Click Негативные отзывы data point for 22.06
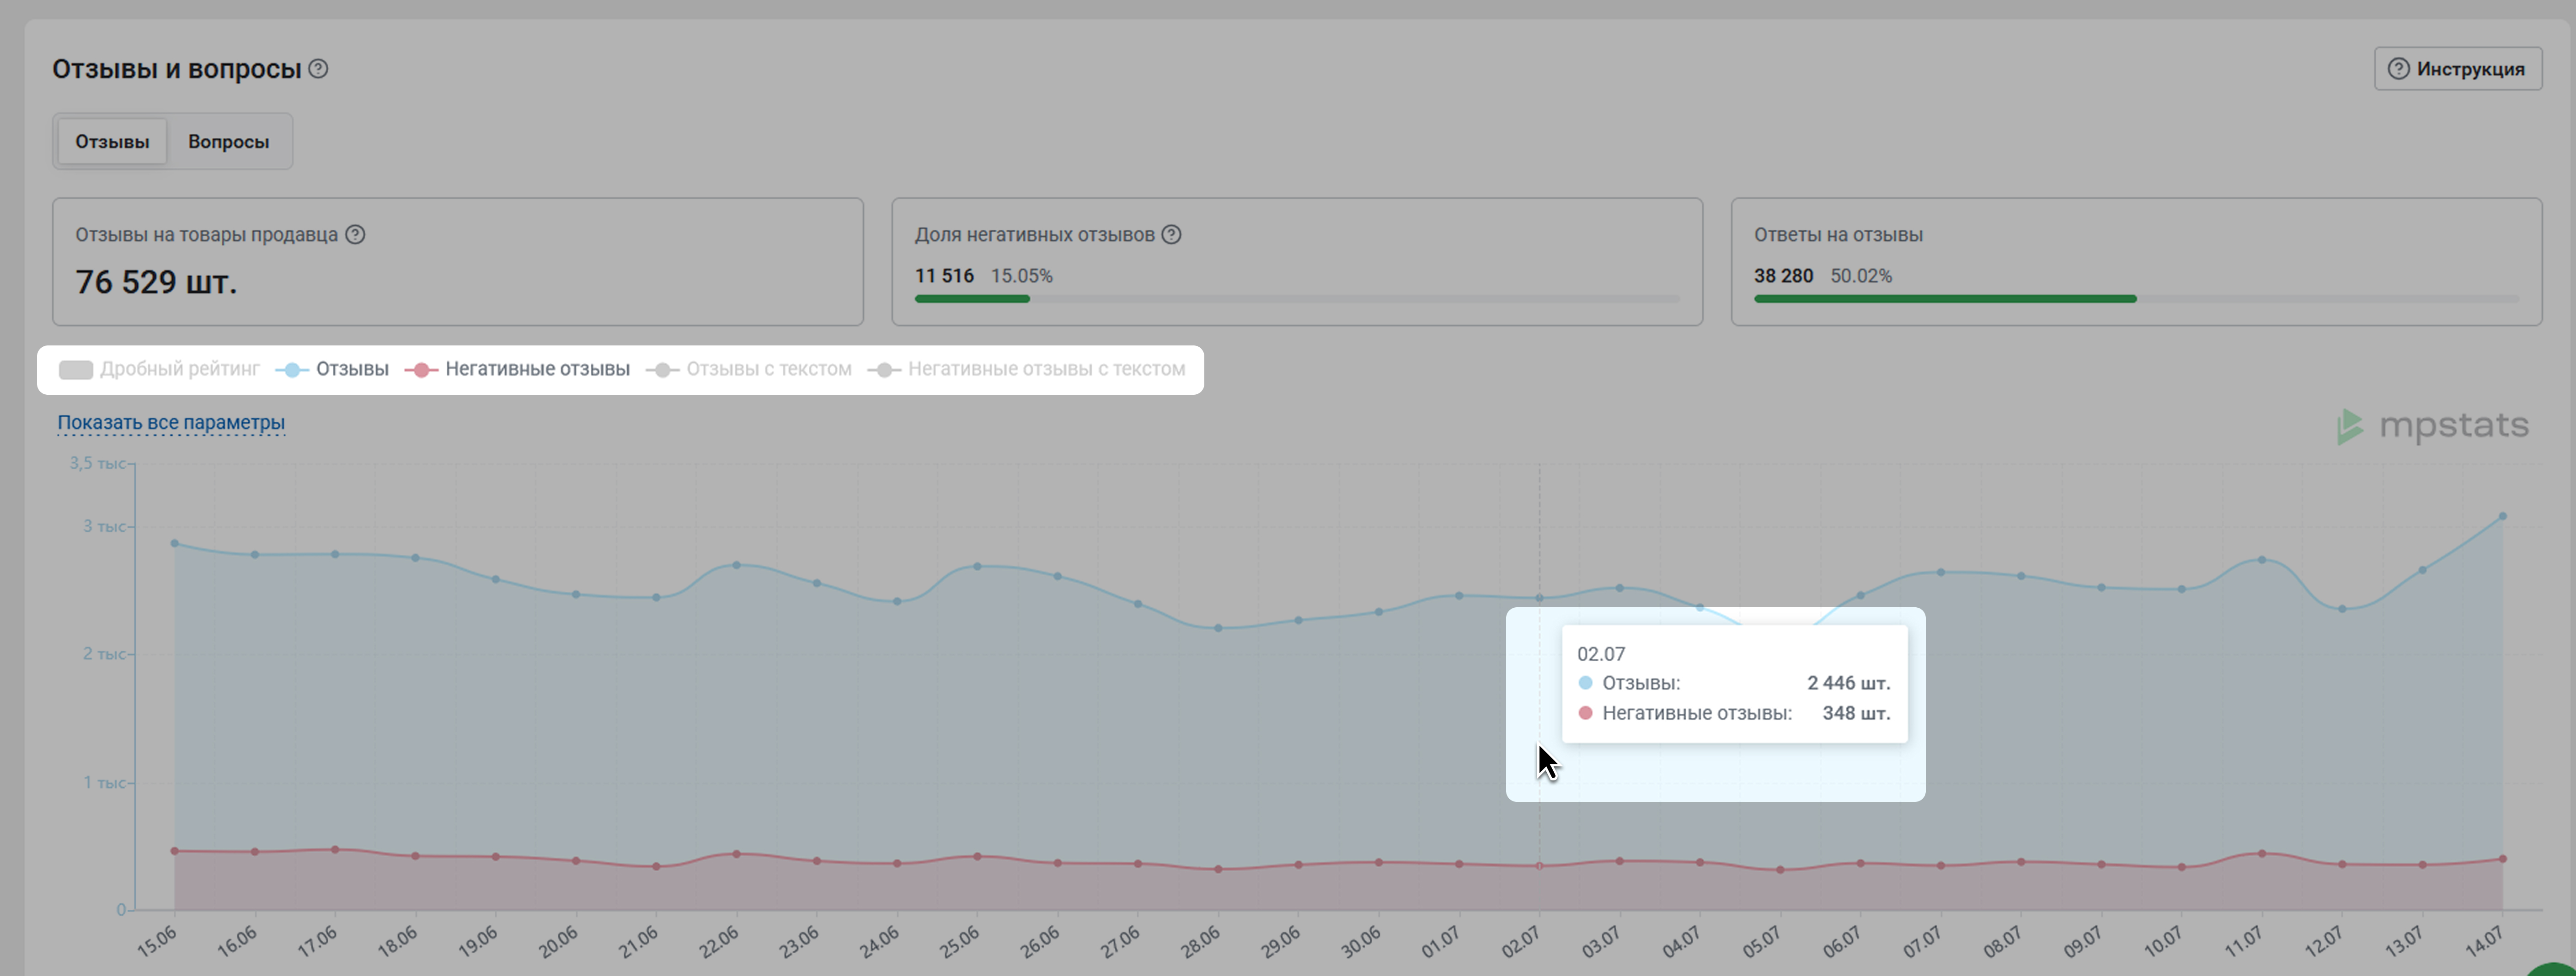Screen dimensions: 2576x976 737,854
